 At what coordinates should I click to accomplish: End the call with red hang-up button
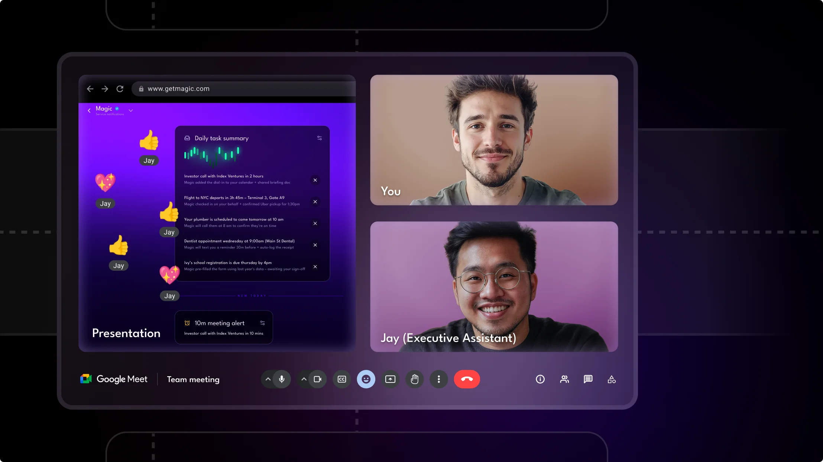point(467,379)
